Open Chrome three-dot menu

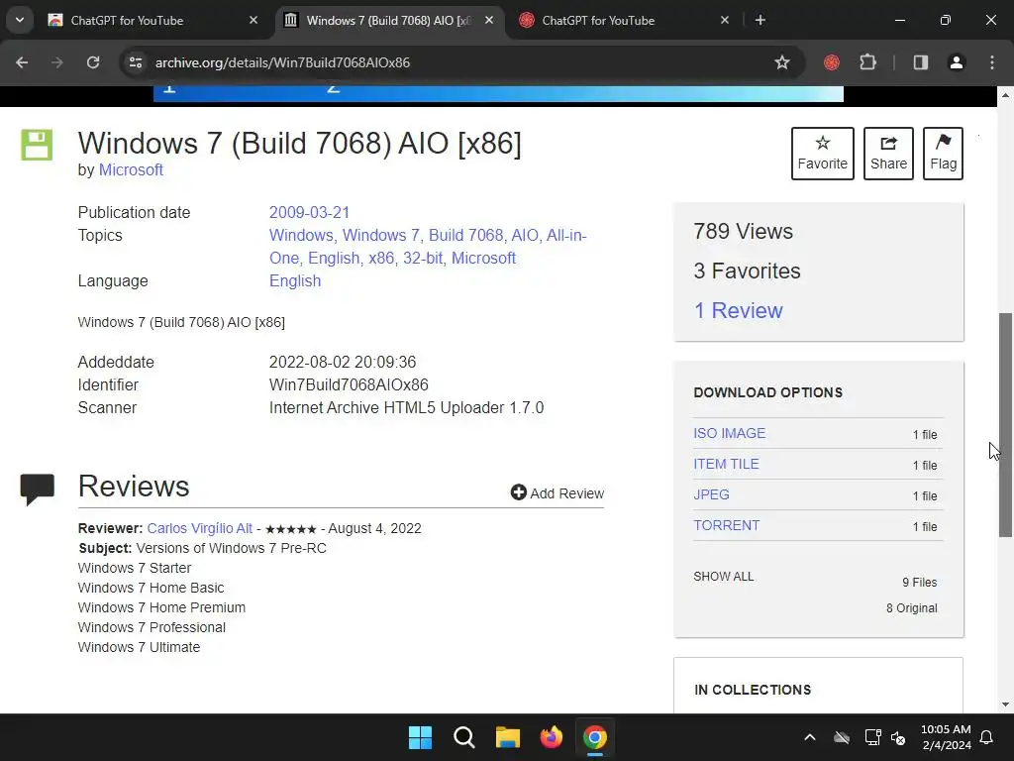coord(992,62)
